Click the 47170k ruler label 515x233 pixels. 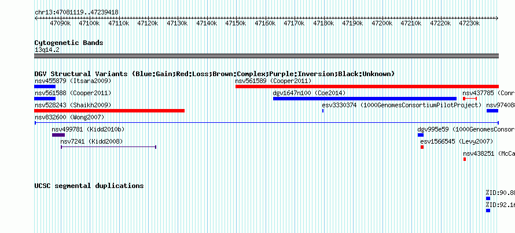coord(294,23)
